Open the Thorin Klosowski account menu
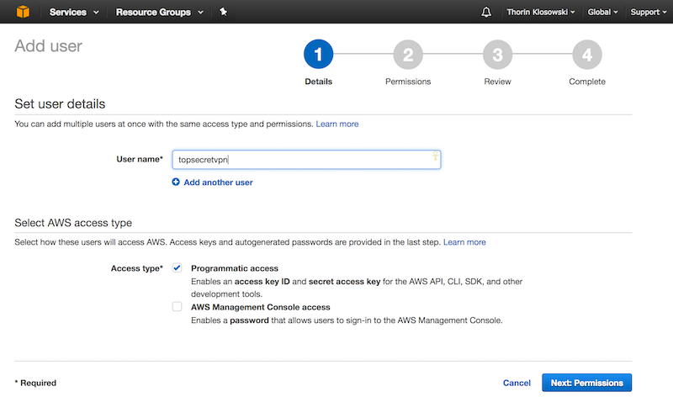The image size is (673, 402). 540,12
